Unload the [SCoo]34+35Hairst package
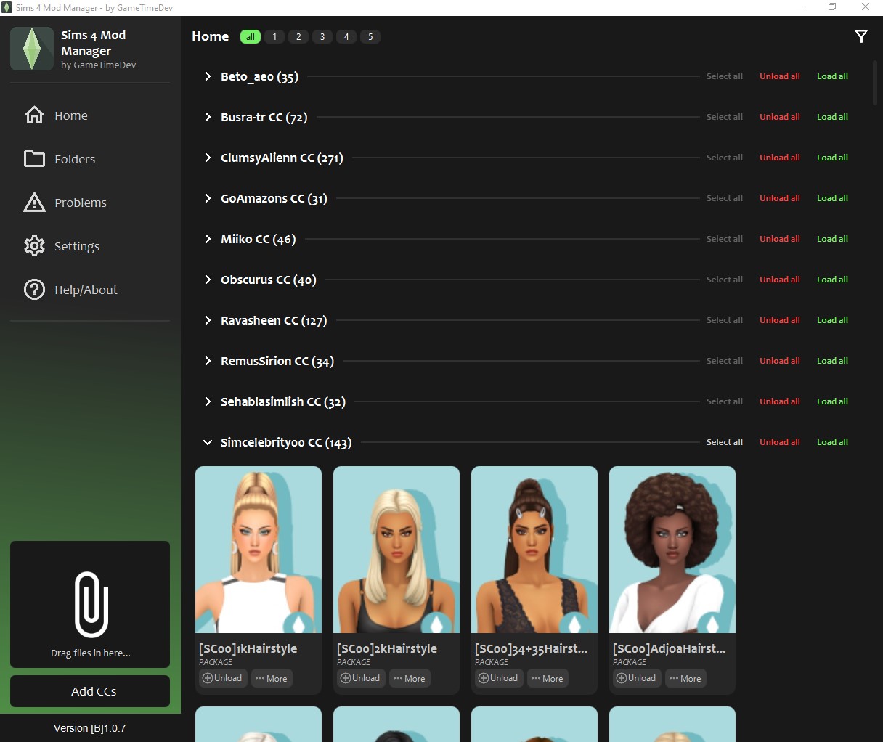883x742 pixels. click(498, 678)
